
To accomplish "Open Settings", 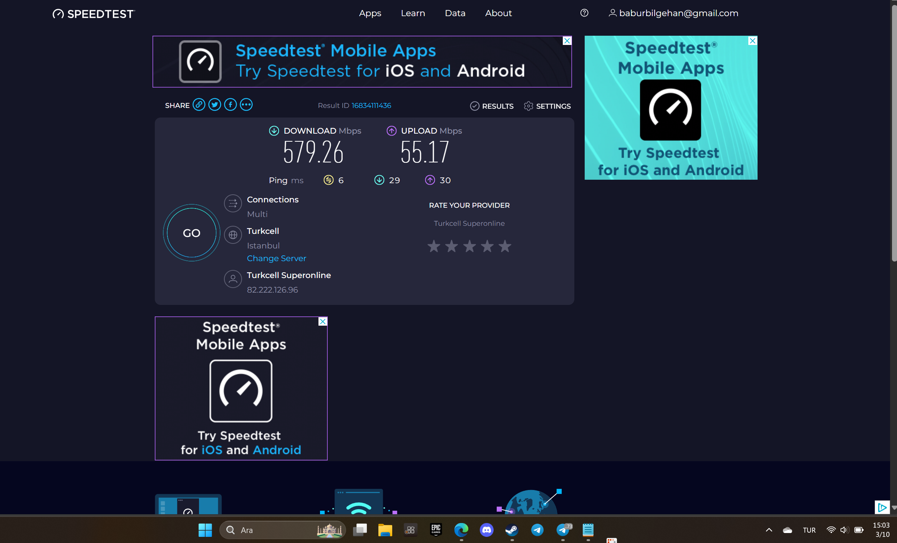I will 547,106.
